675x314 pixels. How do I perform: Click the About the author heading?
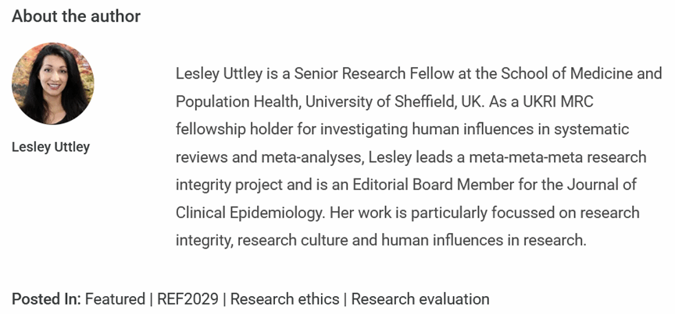(77, 16)
